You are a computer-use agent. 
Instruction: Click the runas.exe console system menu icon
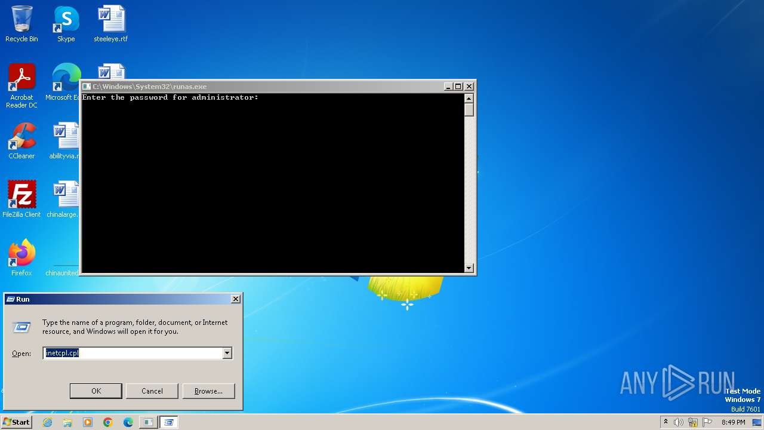[87, 87]
